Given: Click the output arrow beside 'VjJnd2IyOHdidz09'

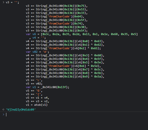Looking at the screenshot, I should pos(3,110).
